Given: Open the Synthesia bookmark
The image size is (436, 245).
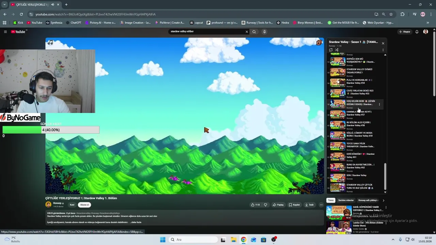Looking at the screenshot, I should pos(54,23).
